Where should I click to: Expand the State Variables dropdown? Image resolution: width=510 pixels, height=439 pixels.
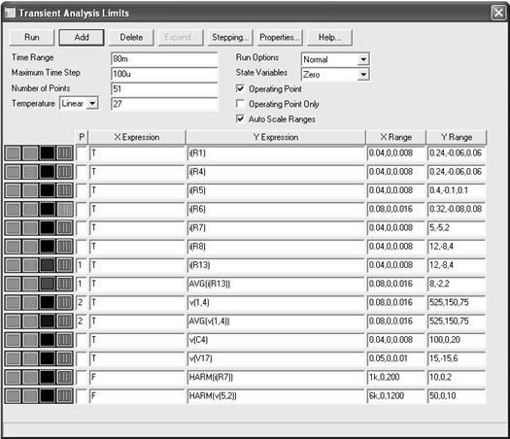pyautogui.click(x=335, y=75)
